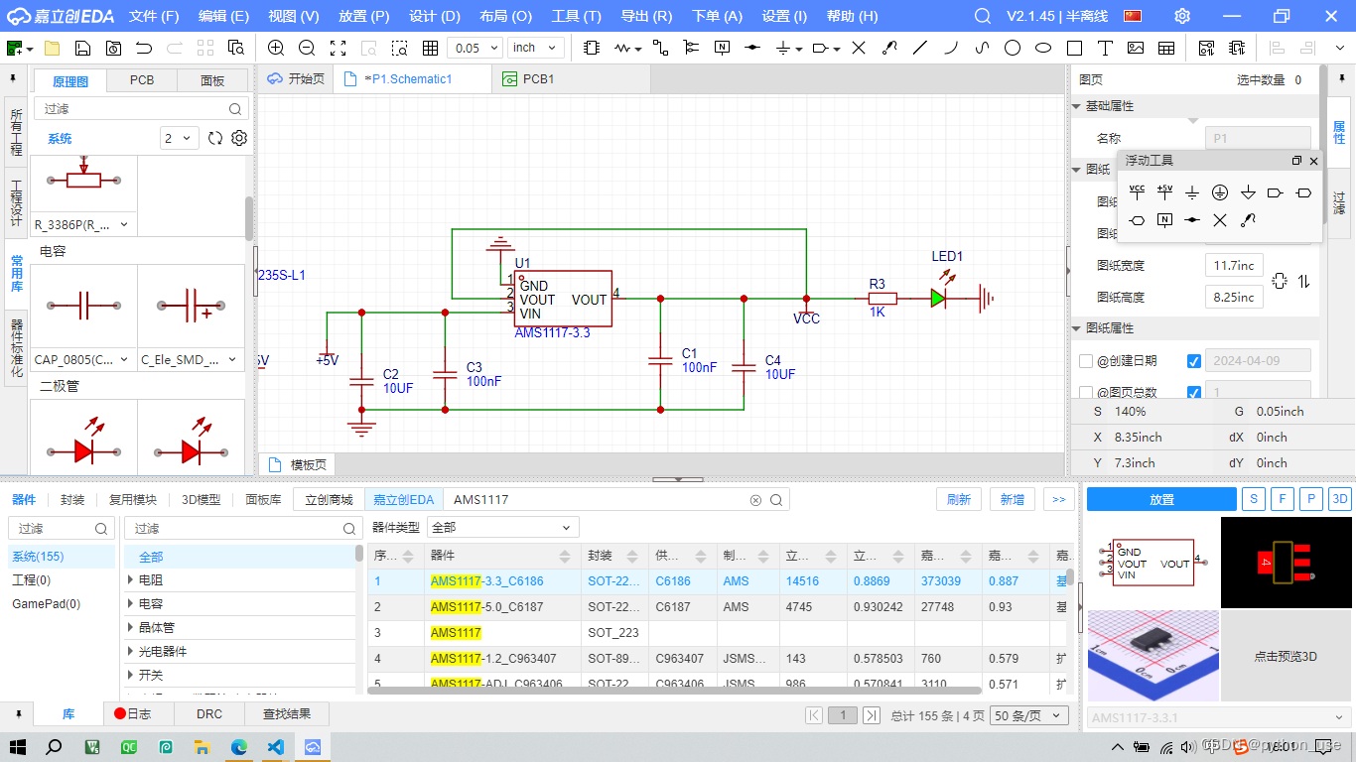Click the 放置 place button
This screenshot has width=1356, height=762.
(1161, 499)
